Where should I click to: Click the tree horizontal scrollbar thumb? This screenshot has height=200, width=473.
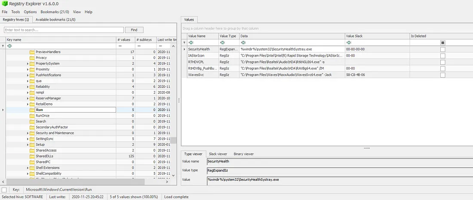[x=75, y=182]
